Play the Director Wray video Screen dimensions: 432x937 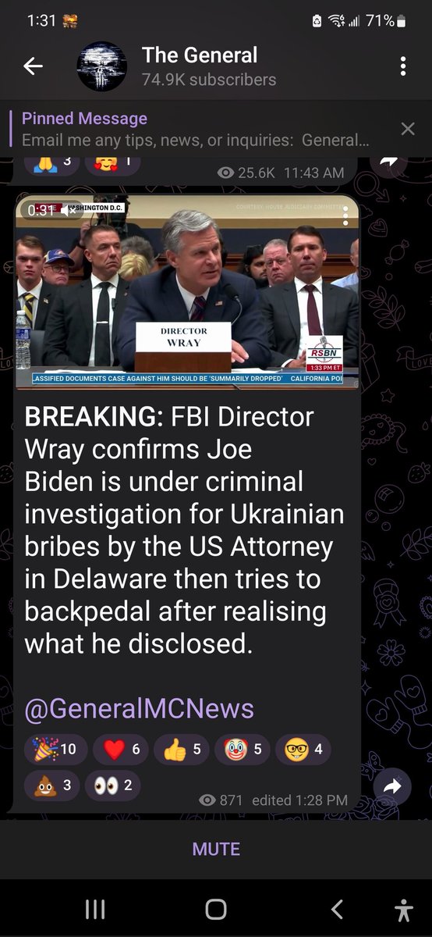coord(187,293)
